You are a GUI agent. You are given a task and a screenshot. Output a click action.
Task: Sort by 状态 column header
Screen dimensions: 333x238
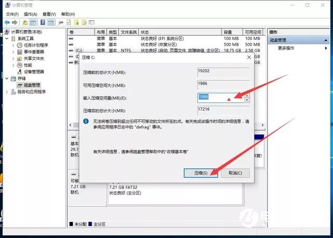click(180, 32)
